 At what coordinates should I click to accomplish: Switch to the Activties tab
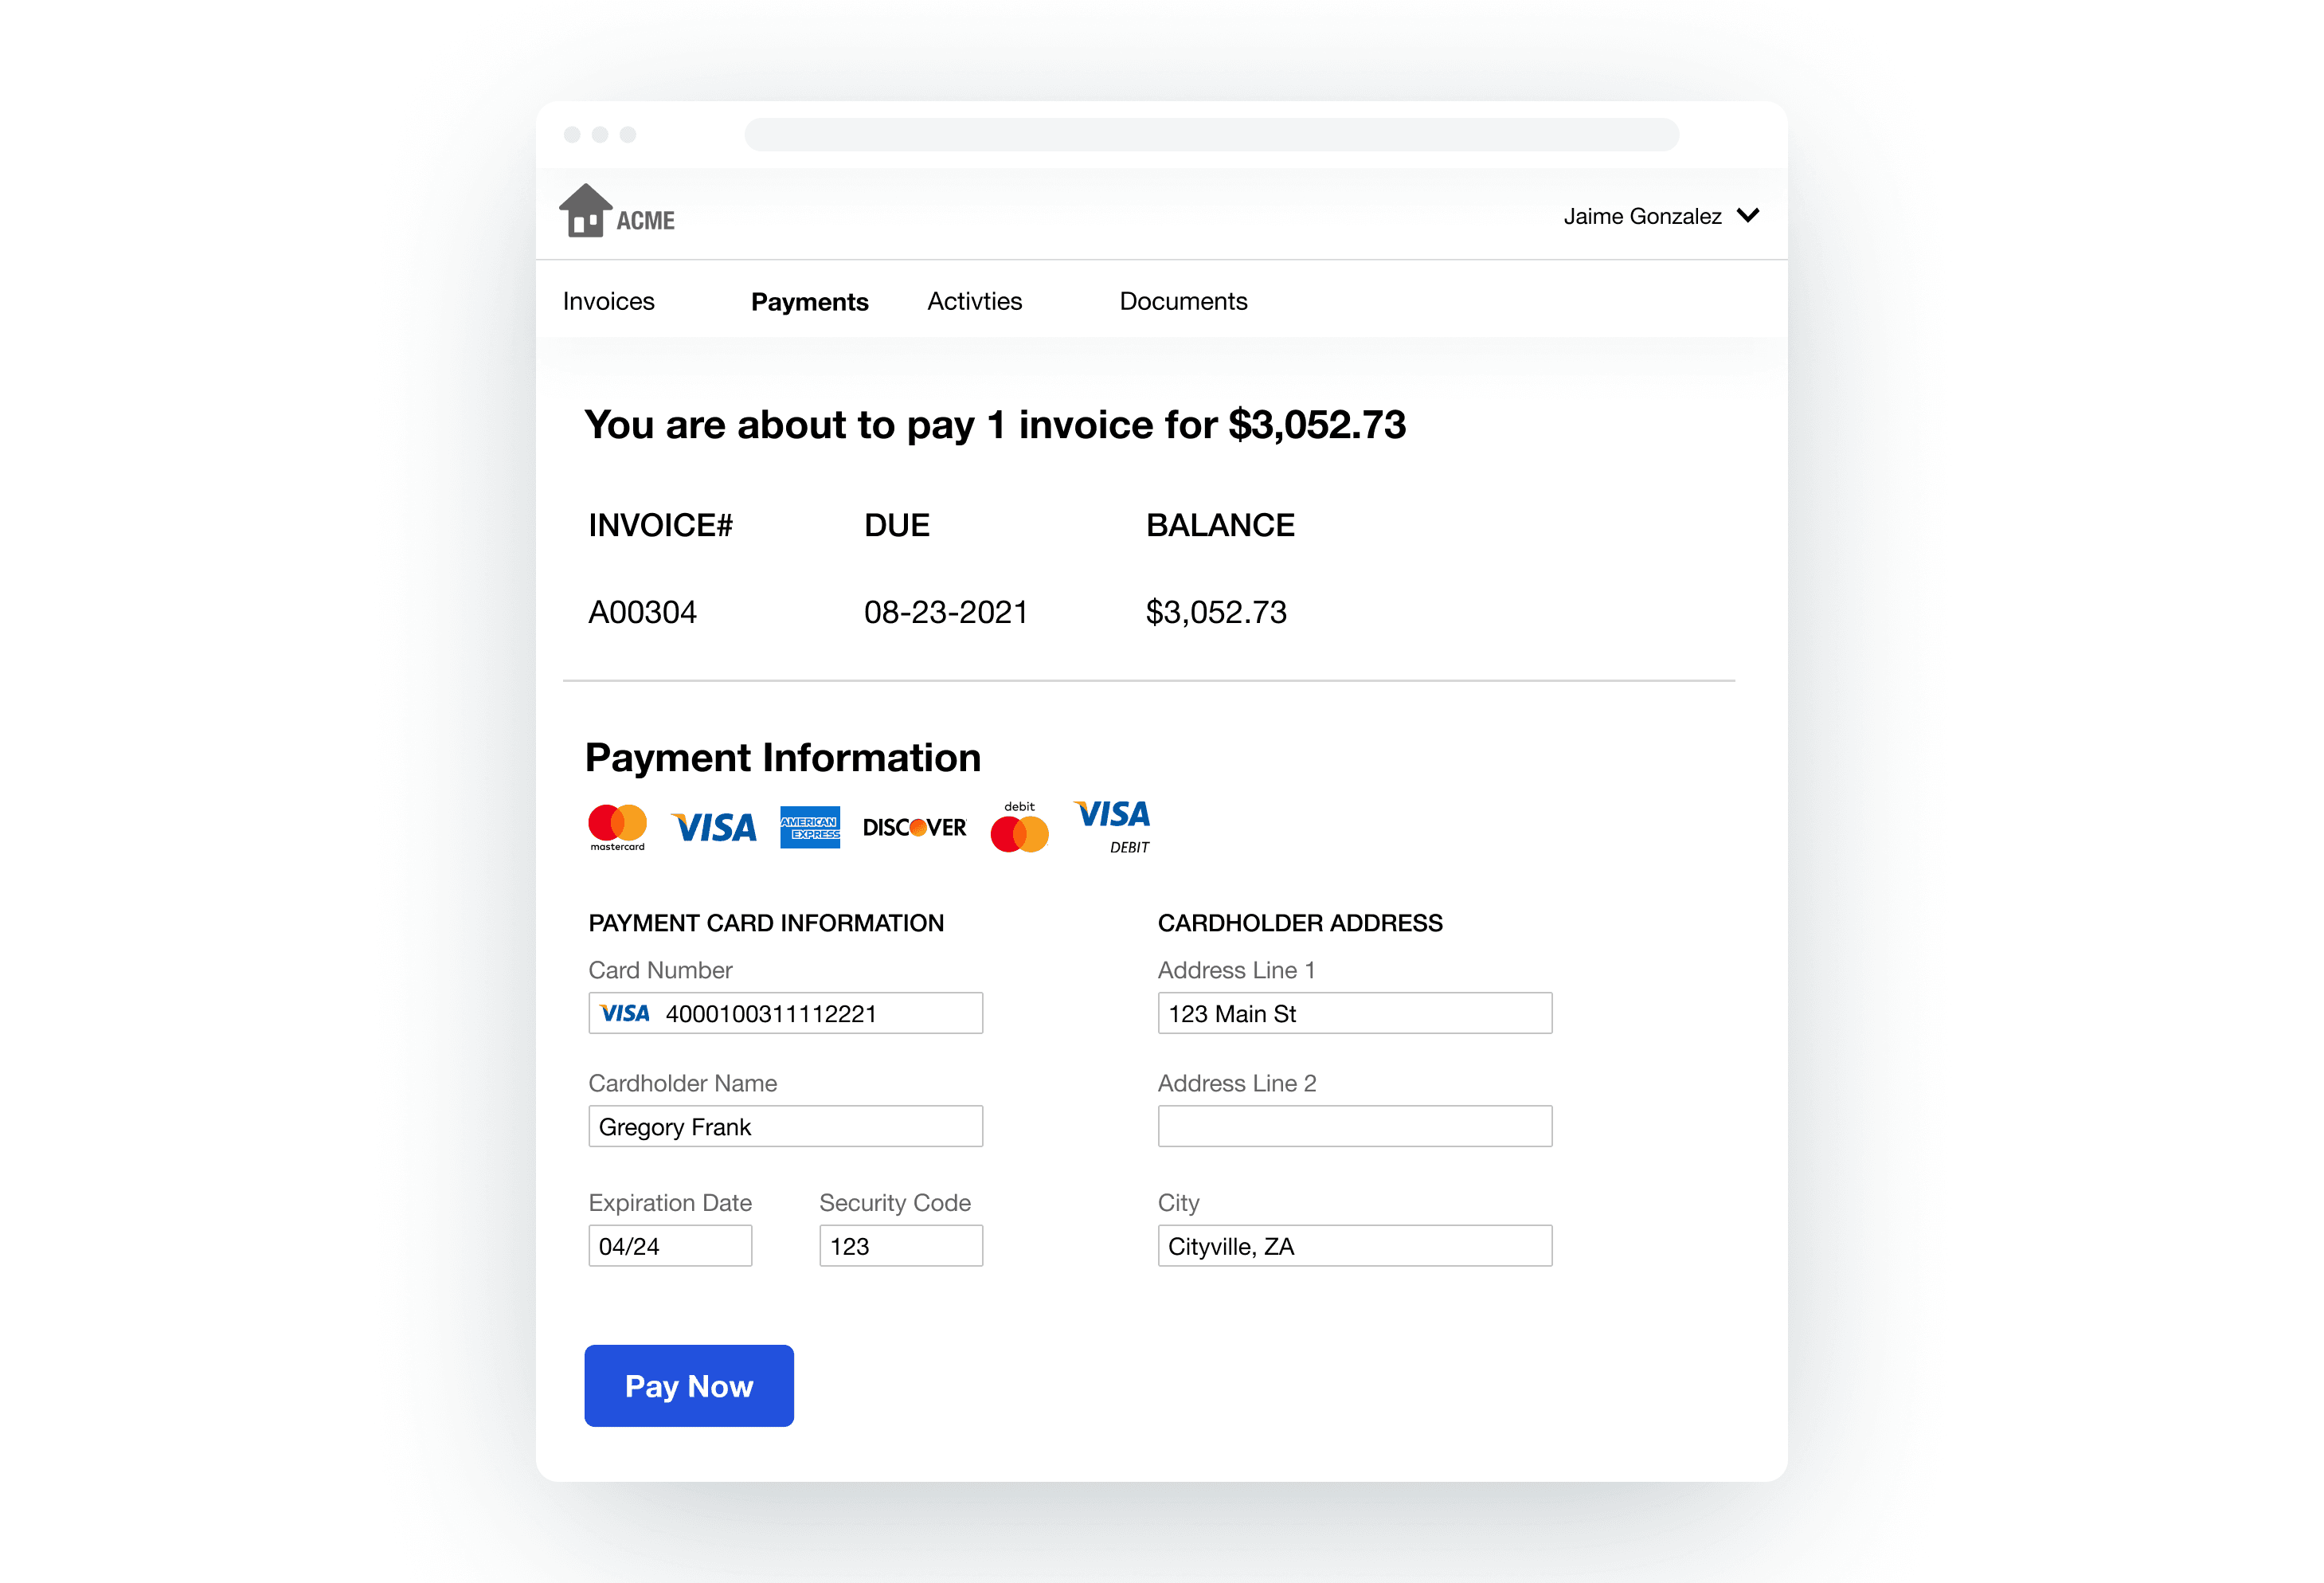click(974, 301)
